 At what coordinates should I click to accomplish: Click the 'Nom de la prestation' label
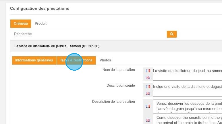(119, 70)
